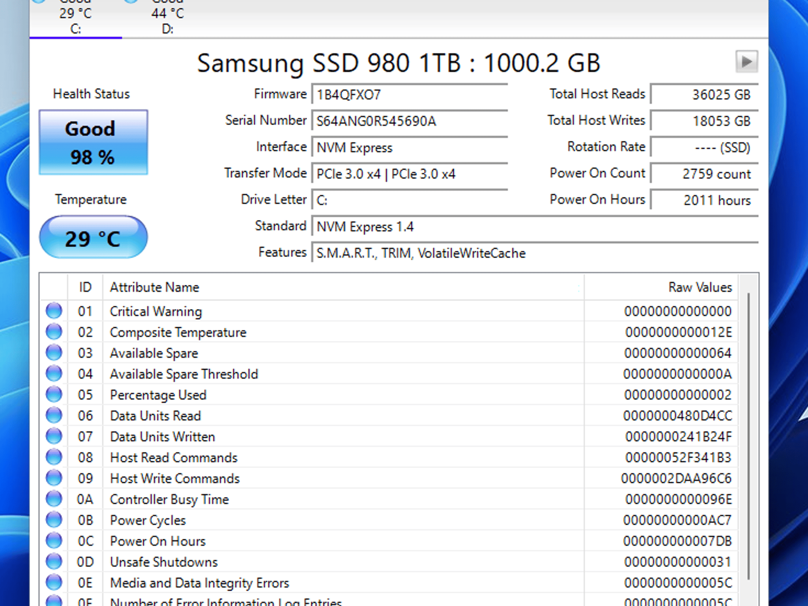The image size is (808, 606).
Task: Select the Controller Busy Time attribute name
Action: [x=169, y=499]
